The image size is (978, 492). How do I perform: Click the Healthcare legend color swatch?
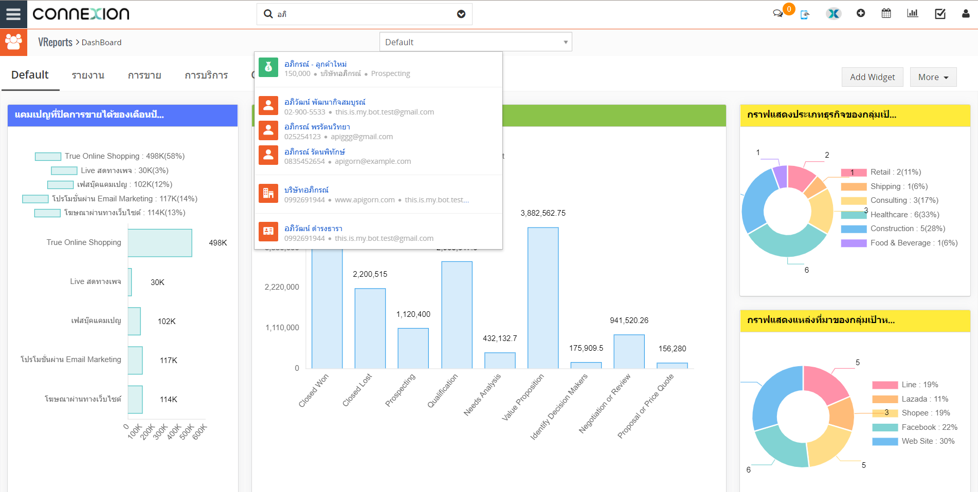click(x=854, y=215)
